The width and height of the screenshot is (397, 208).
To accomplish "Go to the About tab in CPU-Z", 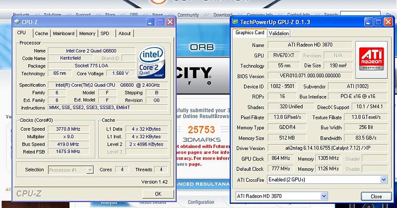I will (x=125, y=33).
